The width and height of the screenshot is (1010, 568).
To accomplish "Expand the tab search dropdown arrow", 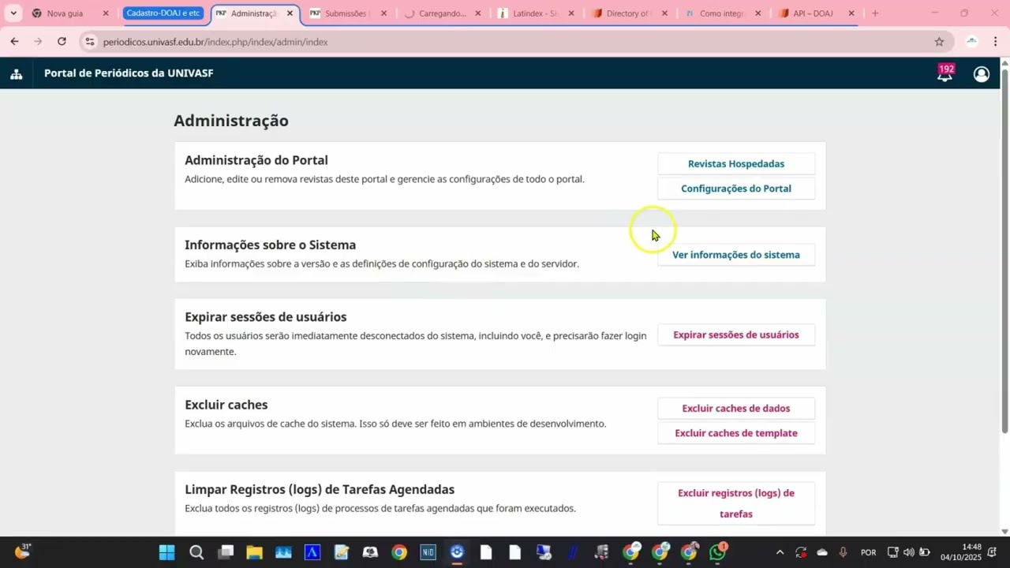I will [x=13, y=13].
